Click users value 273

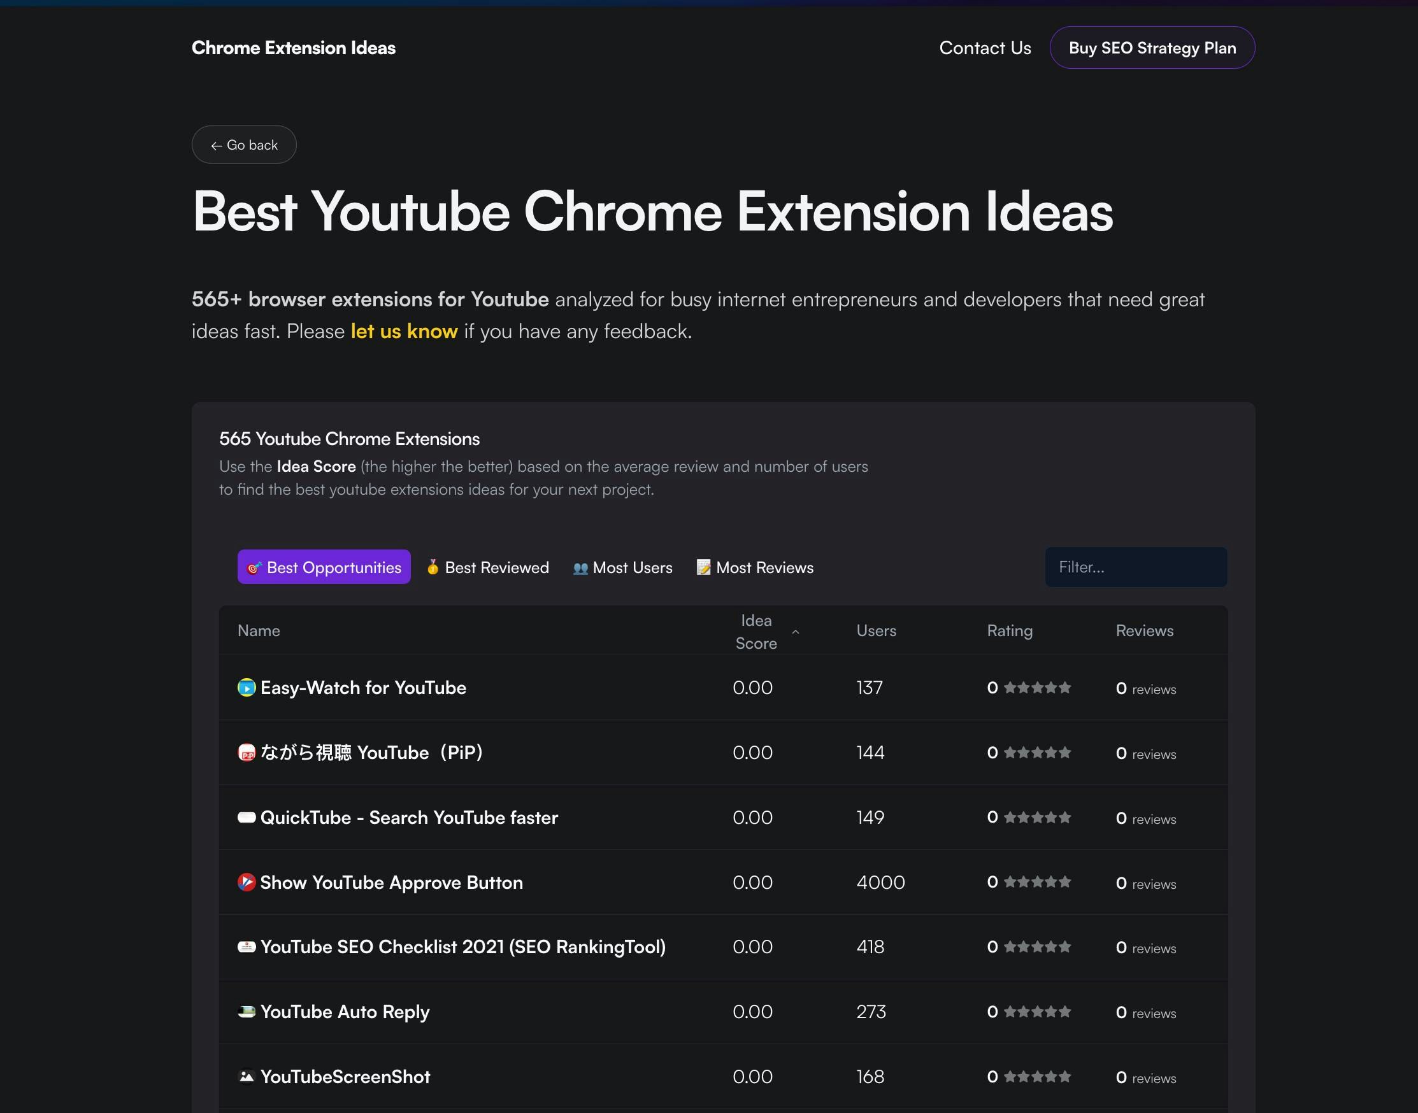(x=870, y=1011)
